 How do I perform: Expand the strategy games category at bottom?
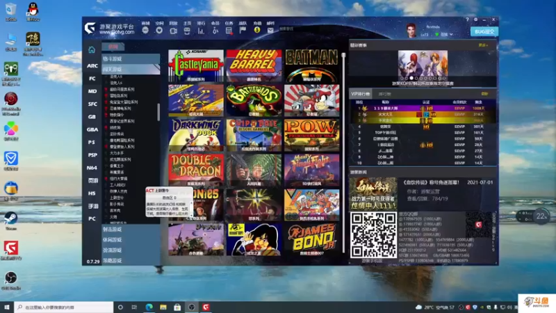coord(131,260)
